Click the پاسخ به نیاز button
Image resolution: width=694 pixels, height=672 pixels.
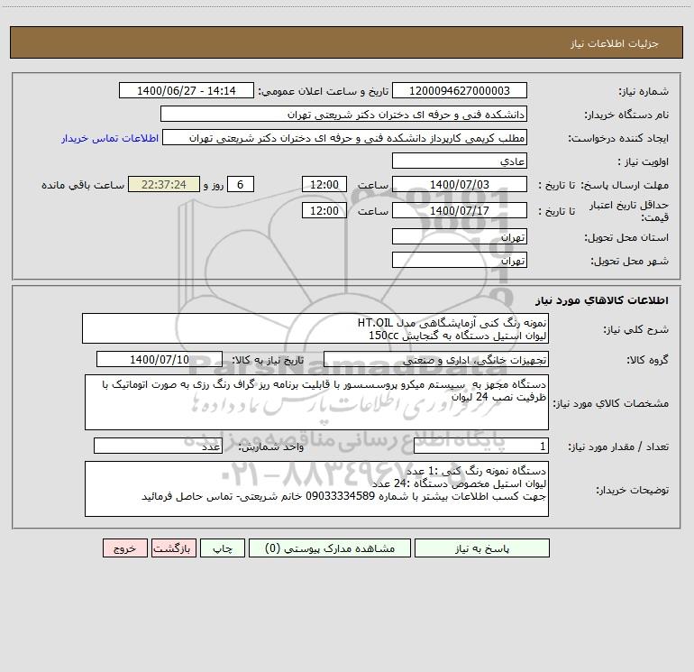tap(482, 548)
